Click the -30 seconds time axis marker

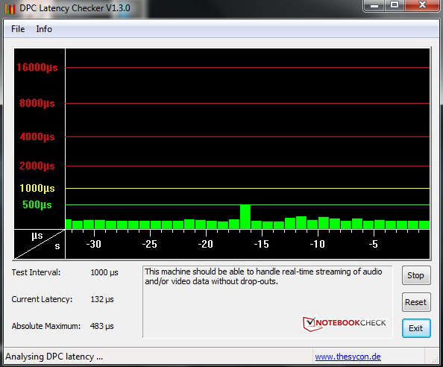tap(93, 244)
